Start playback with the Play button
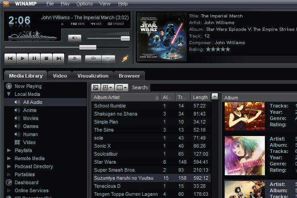This screenshot has height=198, width=297. [22, 58]
